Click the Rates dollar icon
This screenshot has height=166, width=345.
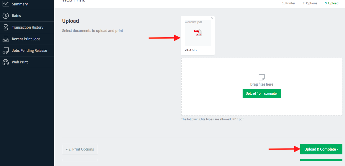tap(5, 16)
